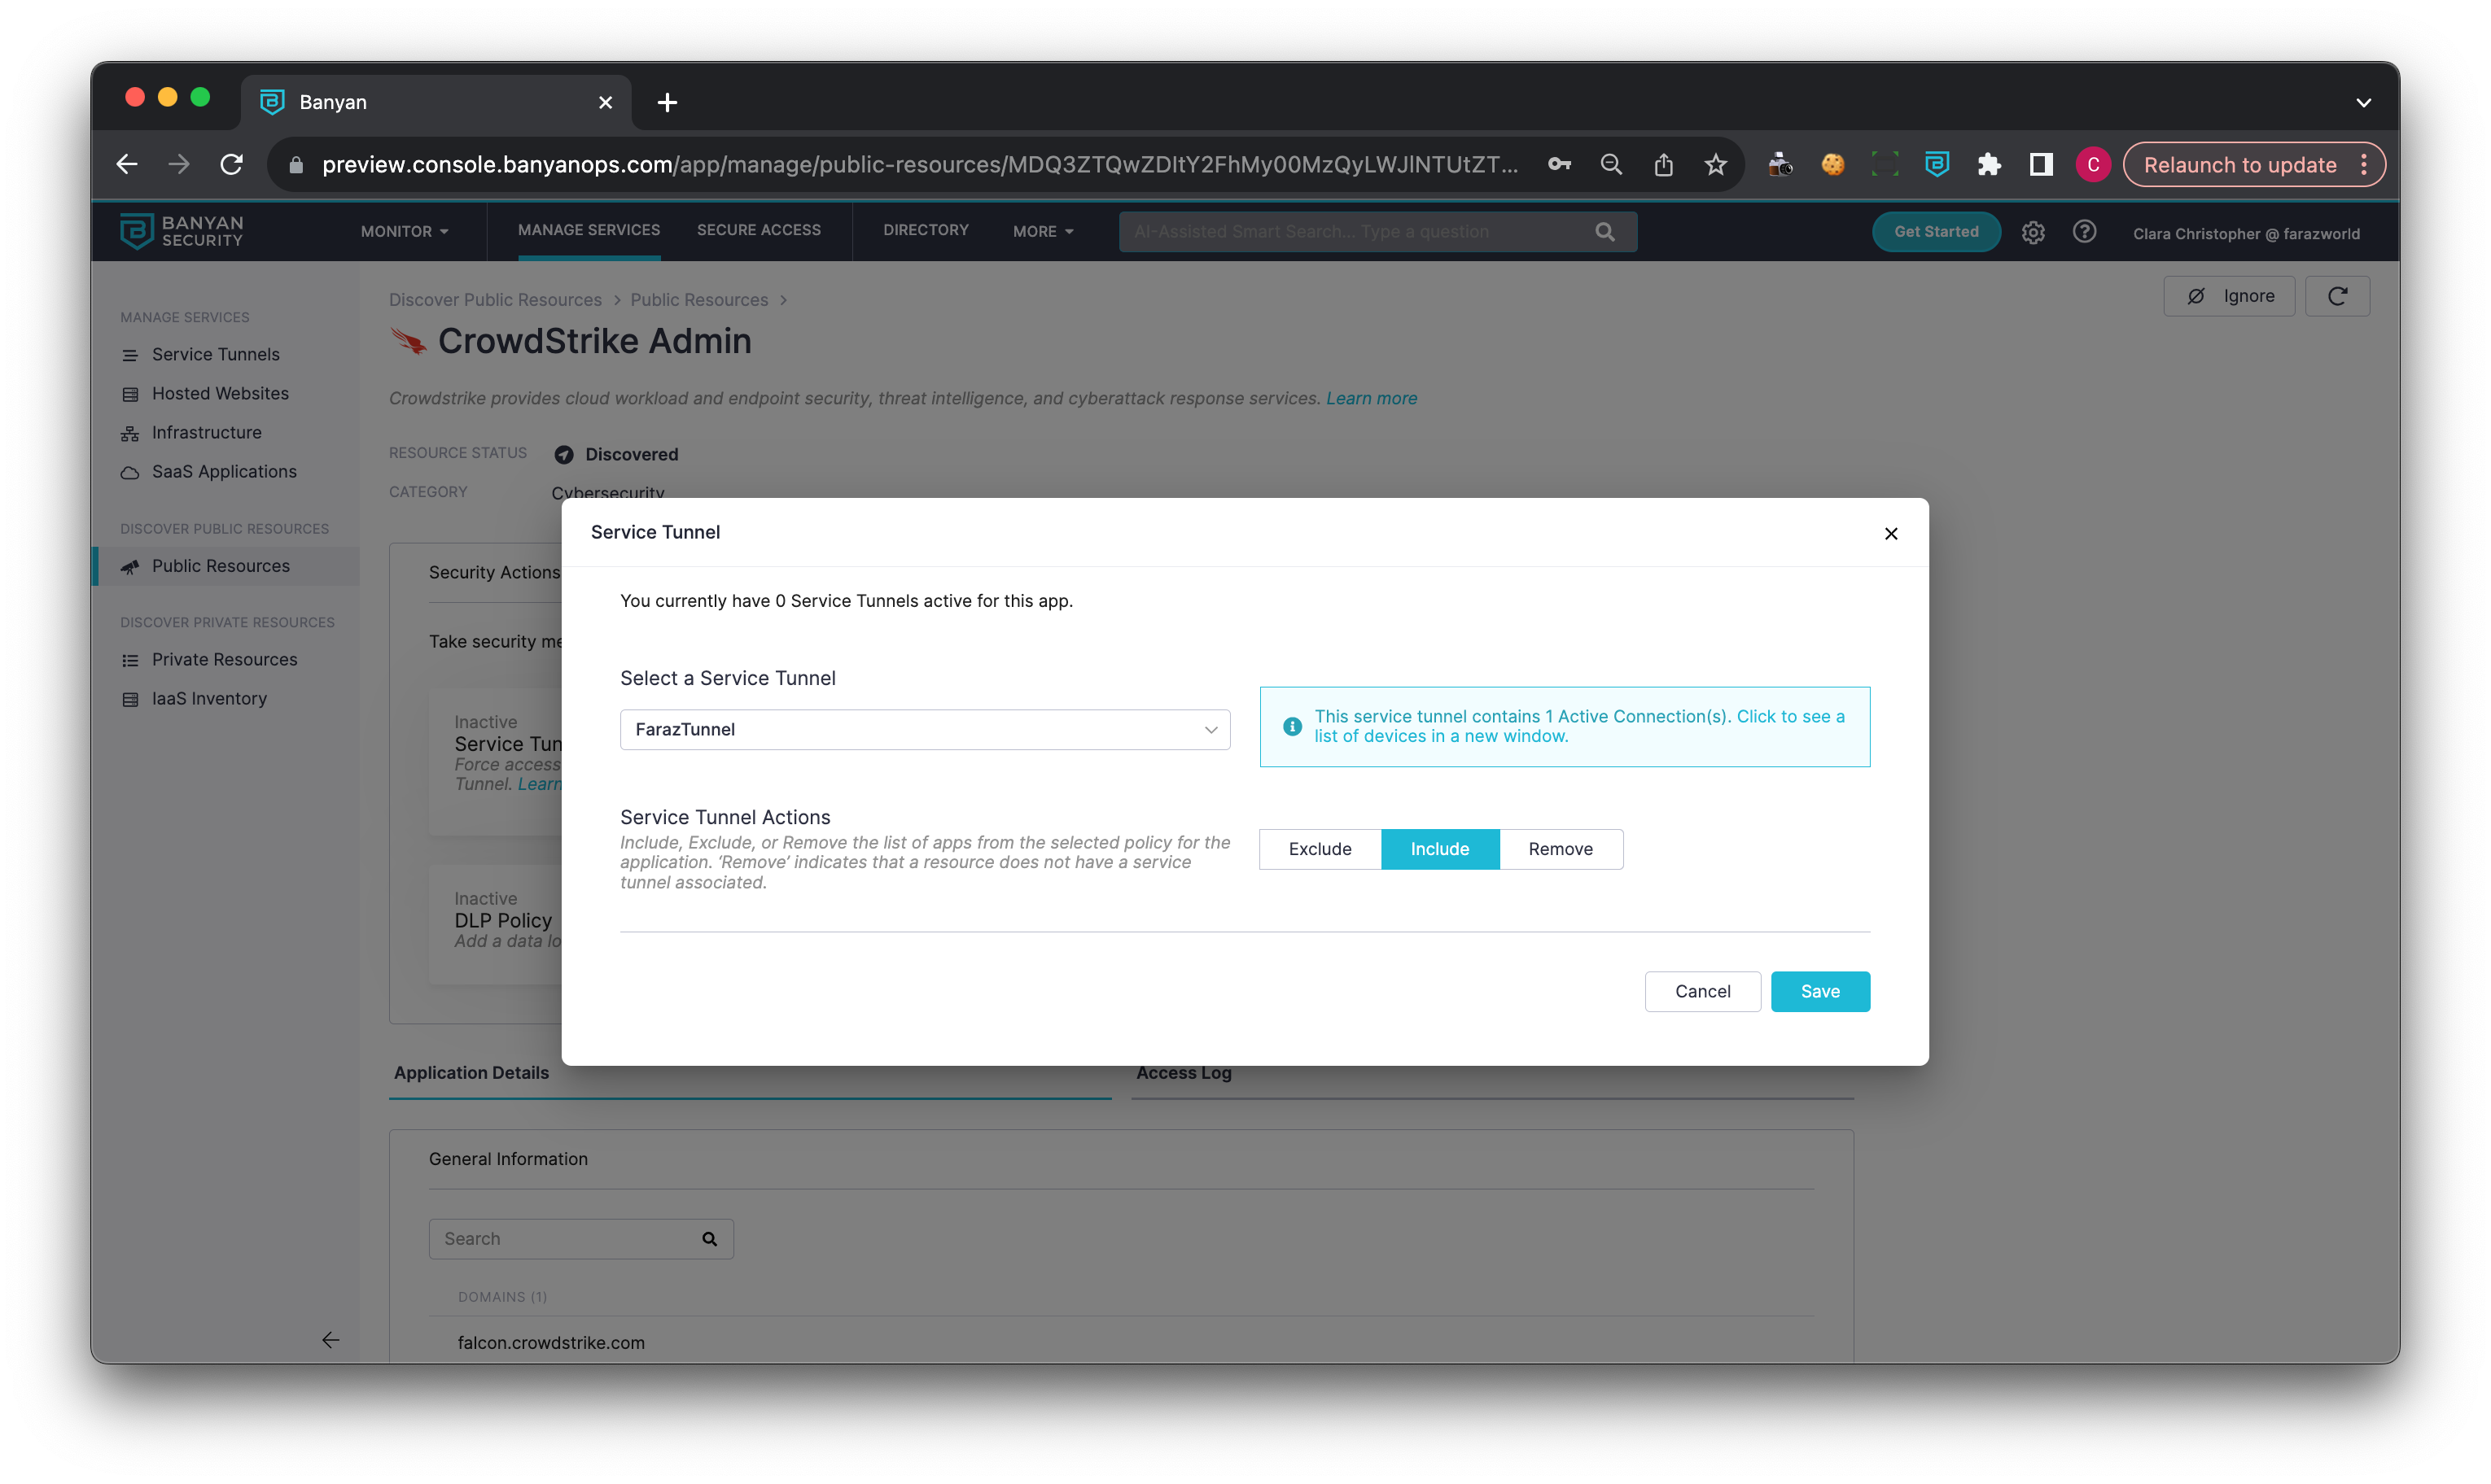Collapse the sidebar with the left arrow
This screenshot has width=2491, height=1484.
pyautogui.click(x=331, y=1340)
